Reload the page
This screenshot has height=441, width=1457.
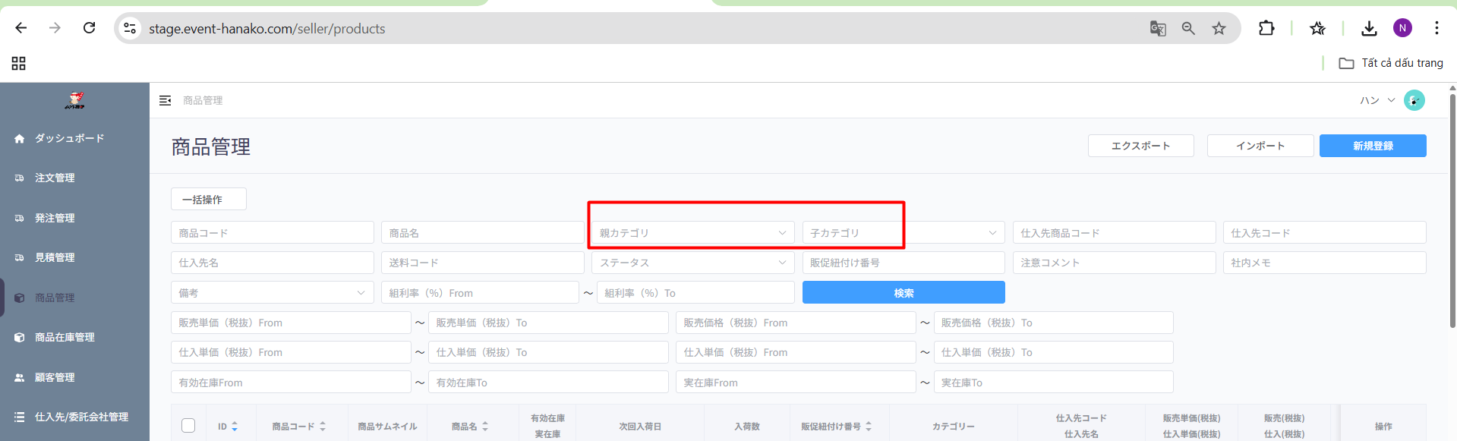tap(89, 28)
